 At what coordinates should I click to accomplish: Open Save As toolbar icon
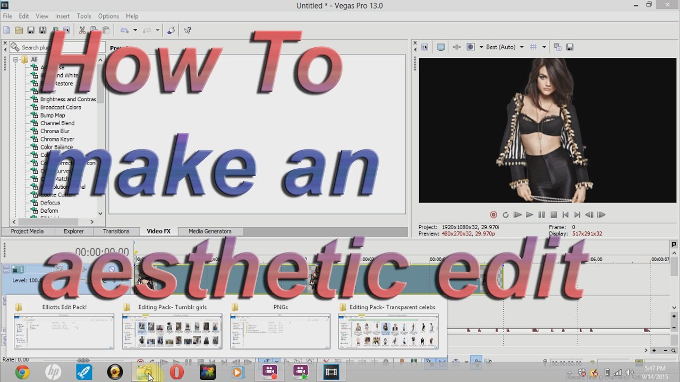(42, 30)
